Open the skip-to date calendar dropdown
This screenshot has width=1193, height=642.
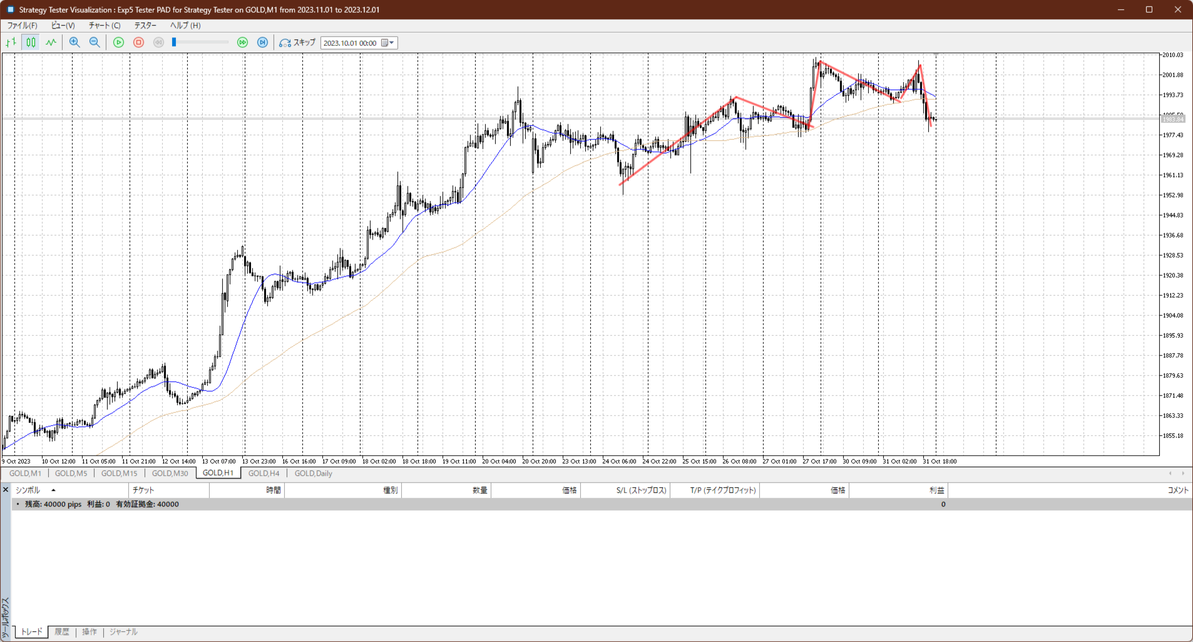pyautogui.click(x=387, y=43)
